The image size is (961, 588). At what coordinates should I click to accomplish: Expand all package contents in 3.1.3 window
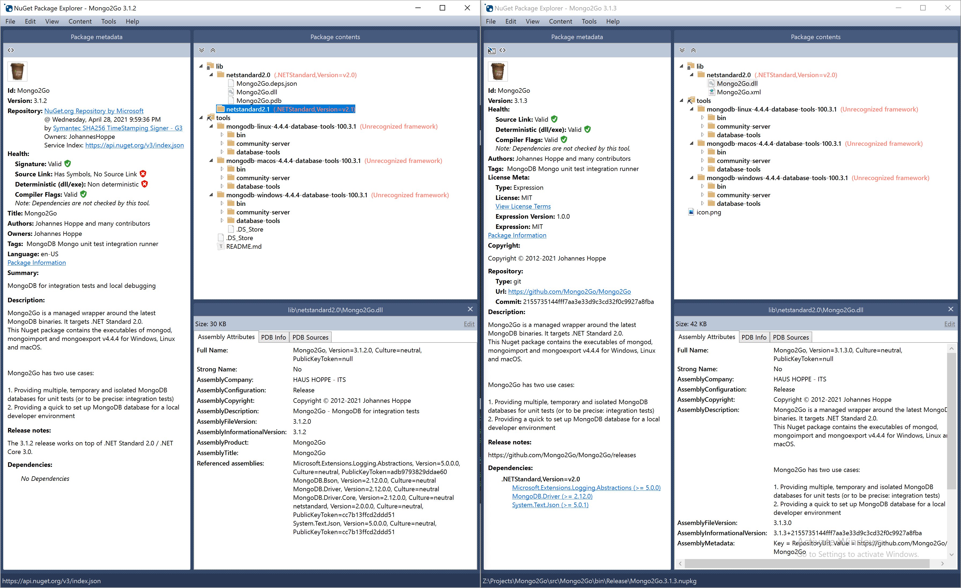coord(682,50)
